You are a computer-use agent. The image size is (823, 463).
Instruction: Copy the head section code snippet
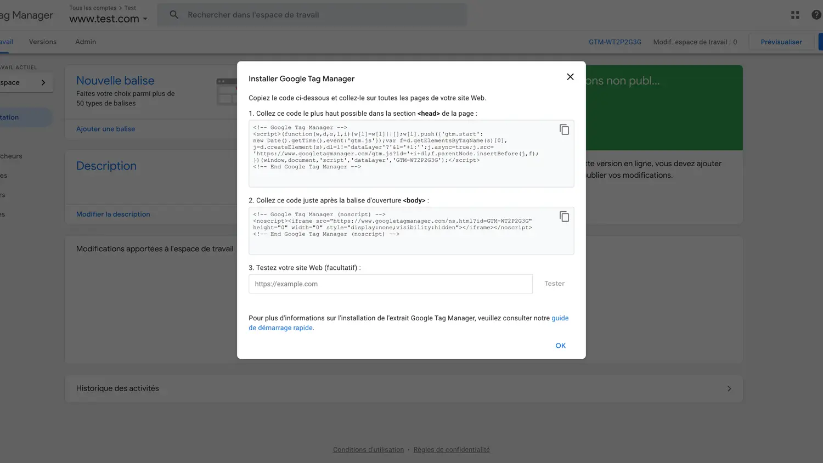pos(564,129)
